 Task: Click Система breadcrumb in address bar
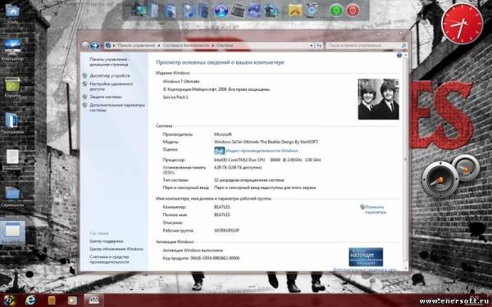point(225,46)
